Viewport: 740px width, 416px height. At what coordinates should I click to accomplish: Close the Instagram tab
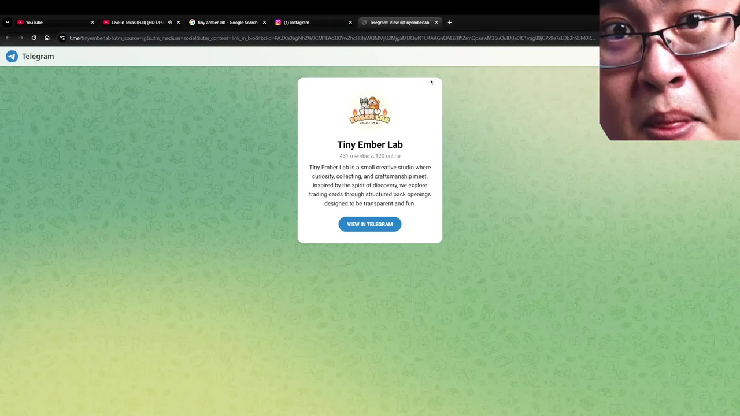point(350,23)
